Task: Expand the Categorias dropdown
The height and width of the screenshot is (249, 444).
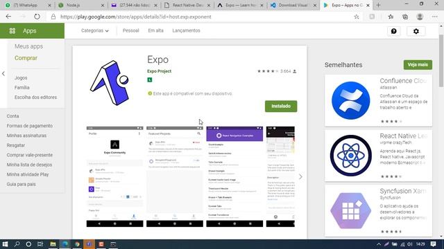Action: tap(94, 30)
